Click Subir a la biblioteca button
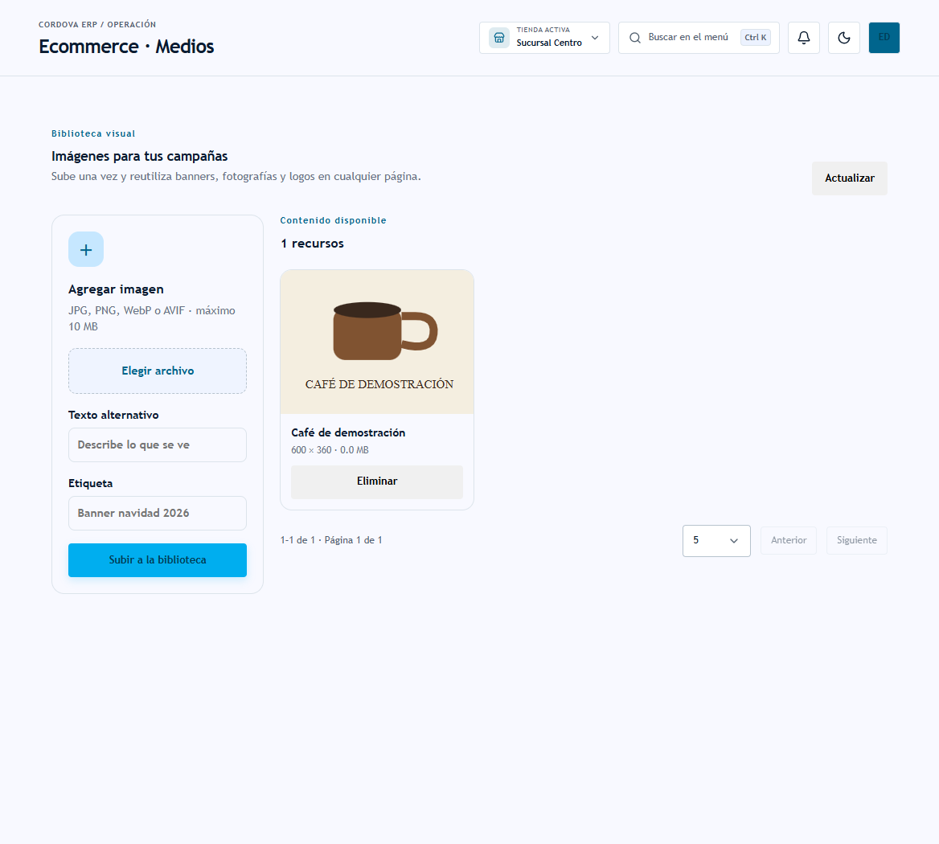 pos(158,560)
